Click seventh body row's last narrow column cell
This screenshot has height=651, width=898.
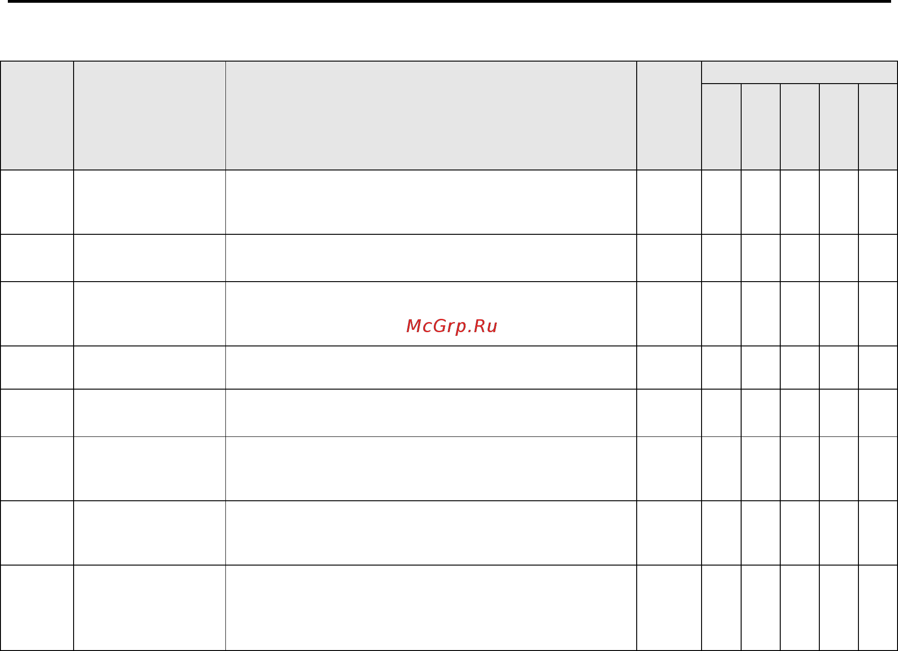tap(878, 533)
